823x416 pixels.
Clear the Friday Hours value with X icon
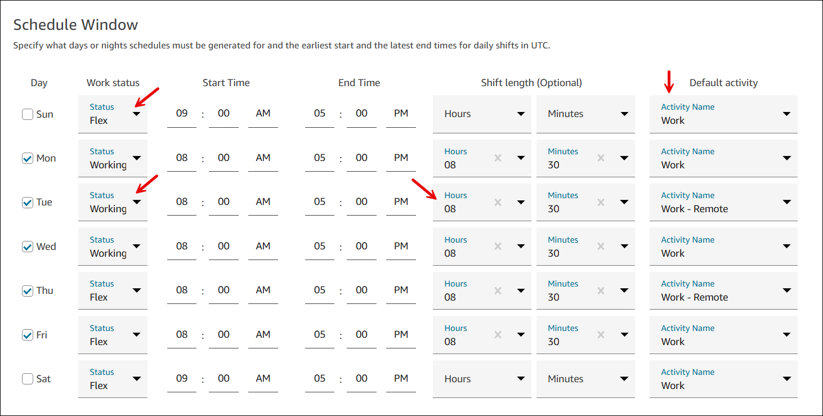tap(498, 335)
